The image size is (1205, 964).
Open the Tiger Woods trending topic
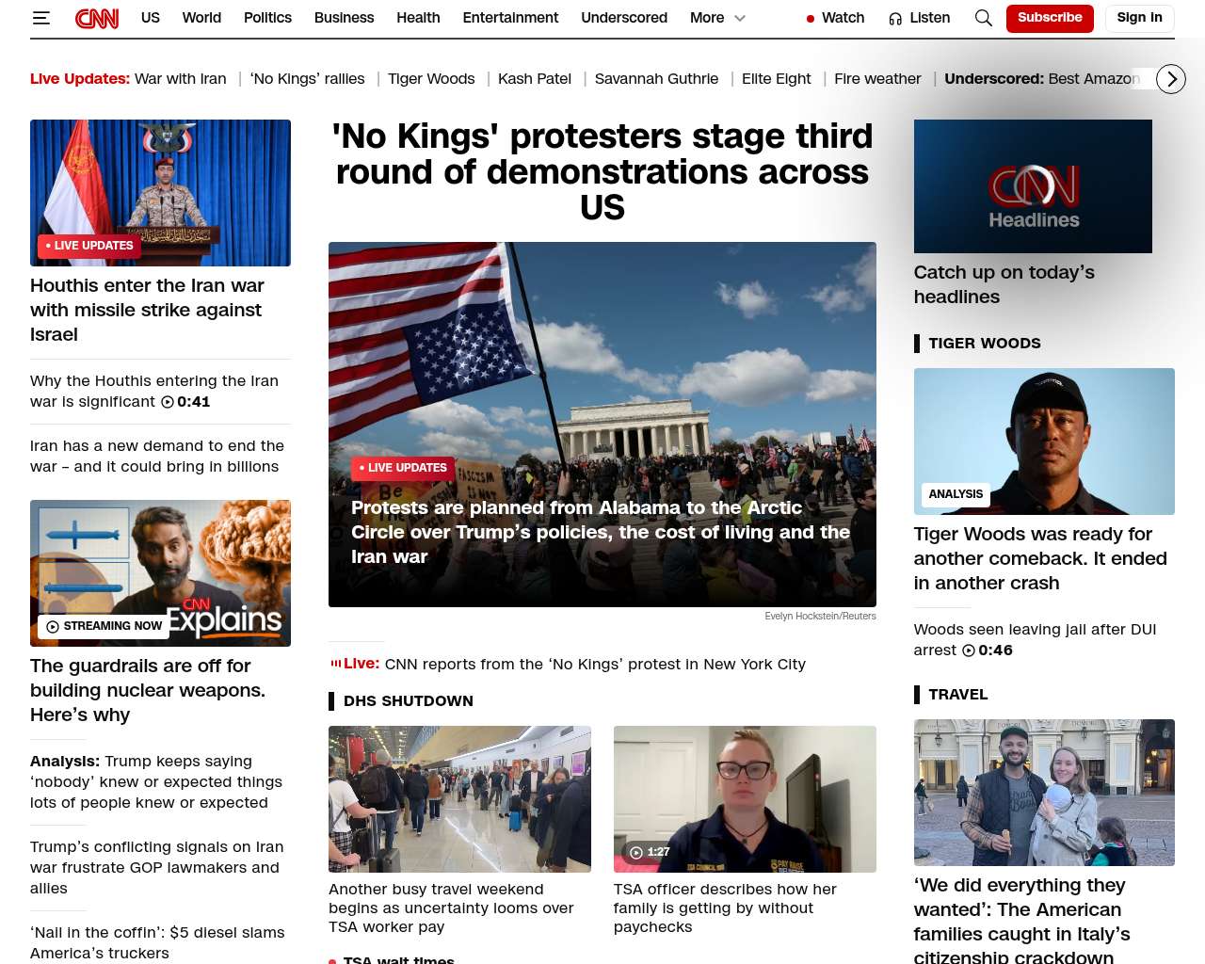(431, 79)
